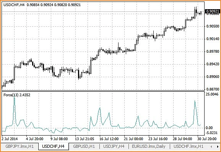Viewport: 221px width, 152px height.
Task: Click the last candlestick on the chart
Action: tap(201, 13)
